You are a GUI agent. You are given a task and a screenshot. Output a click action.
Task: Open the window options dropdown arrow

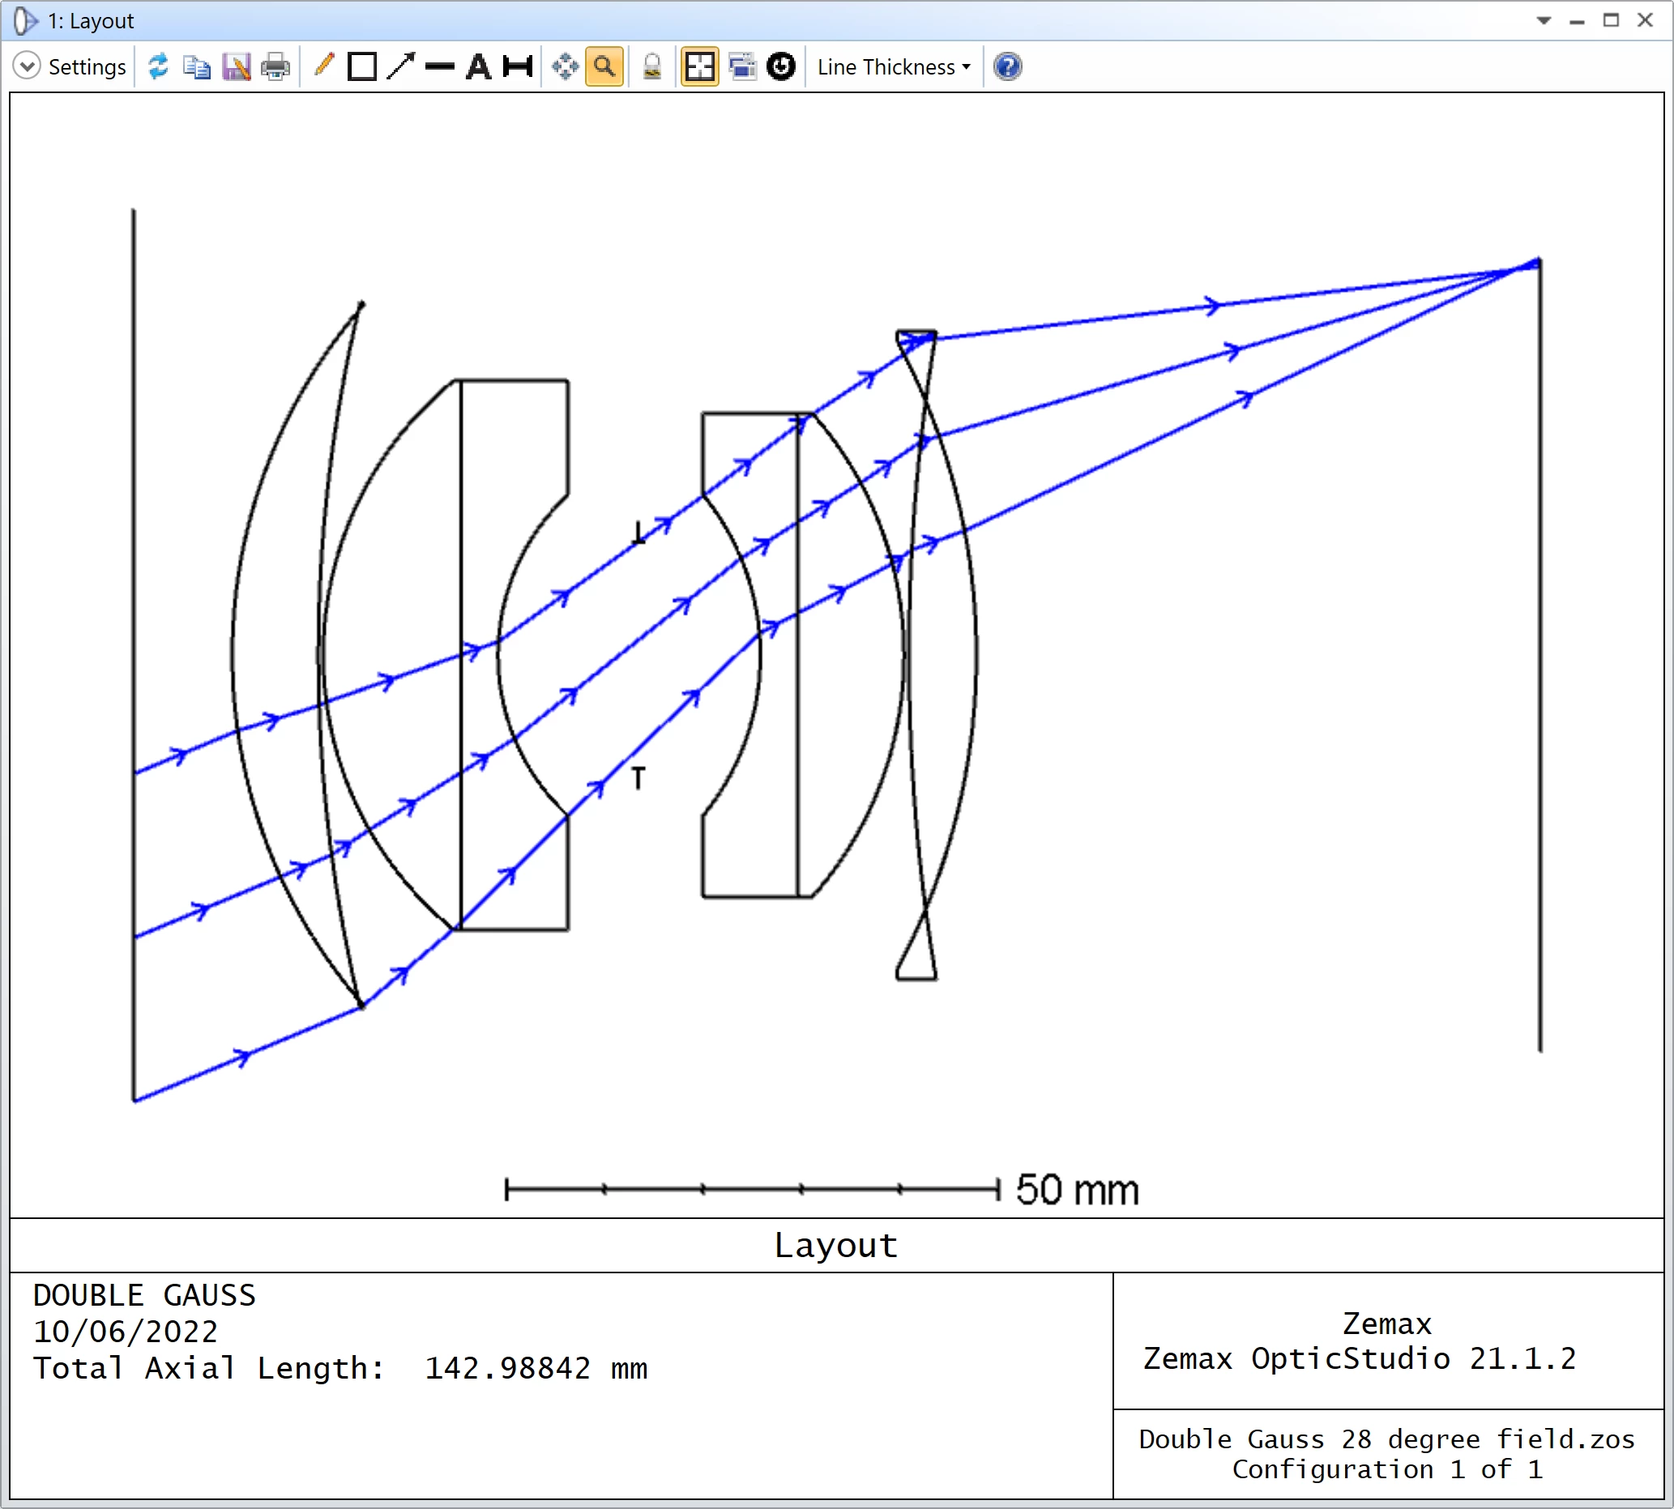[x=1544, y=20]
